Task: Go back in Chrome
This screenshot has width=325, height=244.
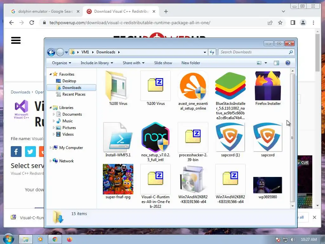Action: (x=11, y=23)
